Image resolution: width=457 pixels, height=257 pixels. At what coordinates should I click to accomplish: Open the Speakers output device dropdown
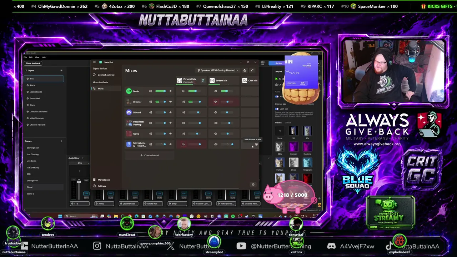pos(218,70)
